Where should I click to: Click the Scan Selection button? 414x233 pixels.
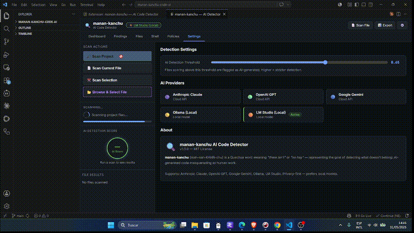coord(117,80)
